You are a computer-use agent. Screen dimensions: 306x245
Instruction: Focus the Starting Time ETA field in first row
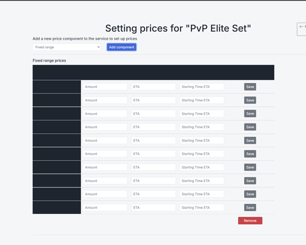point(202,87)
